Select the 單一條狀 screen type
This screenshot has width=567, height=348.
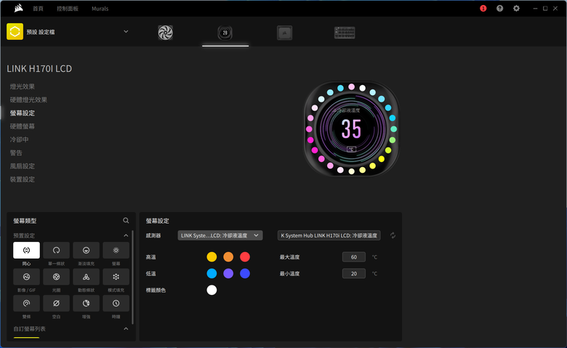pos(56,250)
